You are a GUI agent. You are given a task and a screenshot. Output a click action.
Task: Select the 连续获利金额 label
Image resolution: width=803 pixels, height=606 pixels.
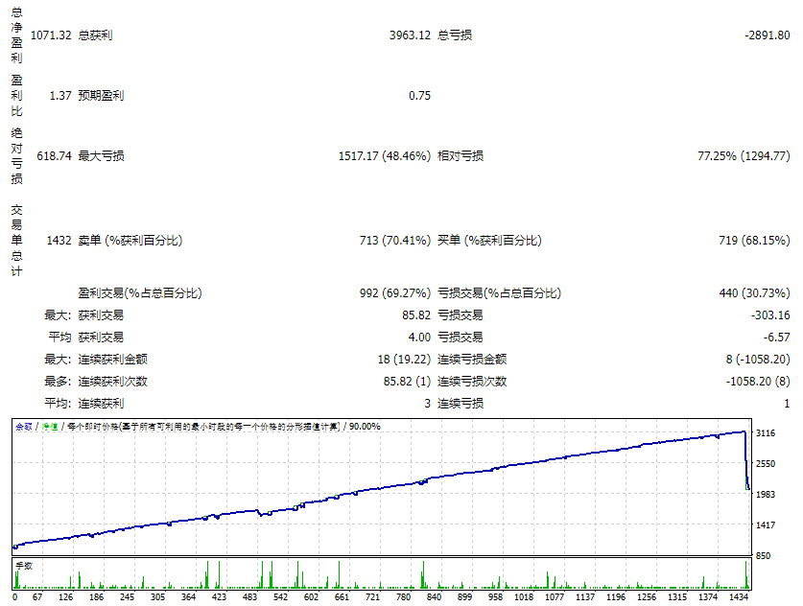(x=112, y=360)
